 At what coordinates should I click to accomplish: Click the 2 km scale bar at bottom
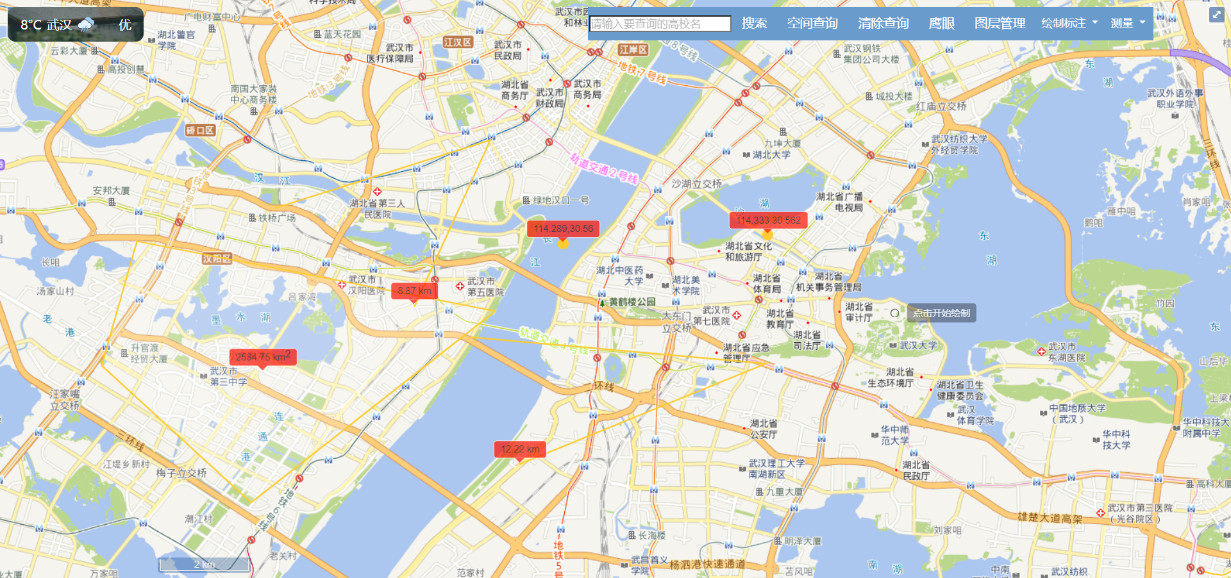point(203,565)
